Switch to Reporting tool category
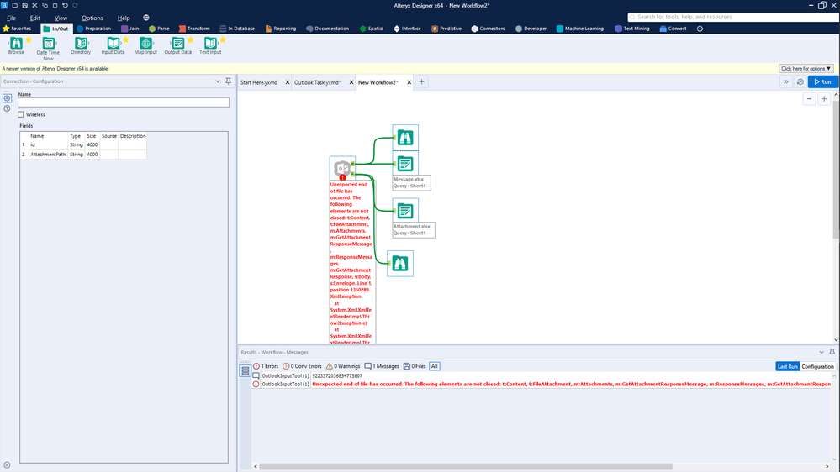This screenshot has width=840, height=472. point(281,29)
